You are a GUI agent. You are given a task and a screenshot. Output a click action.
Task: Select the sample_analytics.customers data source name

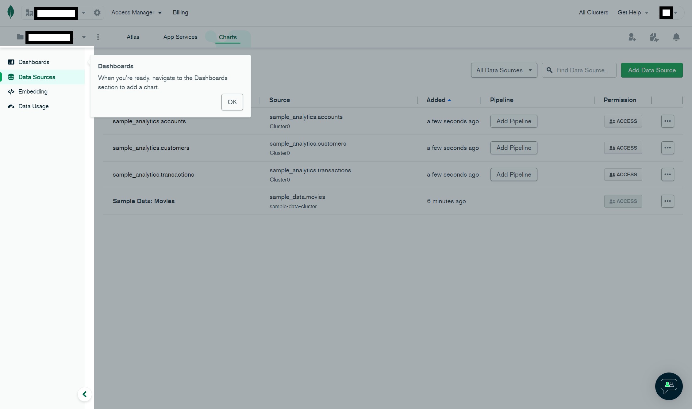(x=151, y=148)
